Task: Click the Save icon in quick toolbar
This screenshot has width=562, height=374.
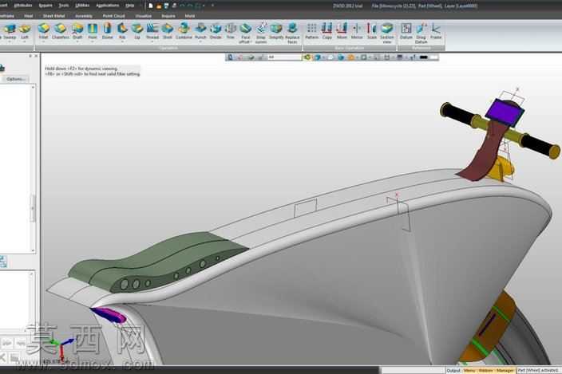Action: point(166,6)
